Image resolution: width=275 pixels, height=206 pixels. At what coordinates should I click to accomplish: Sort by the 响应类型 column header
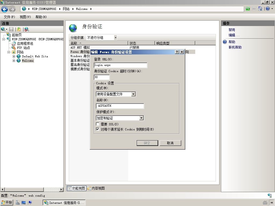click(x=175, y=43)
